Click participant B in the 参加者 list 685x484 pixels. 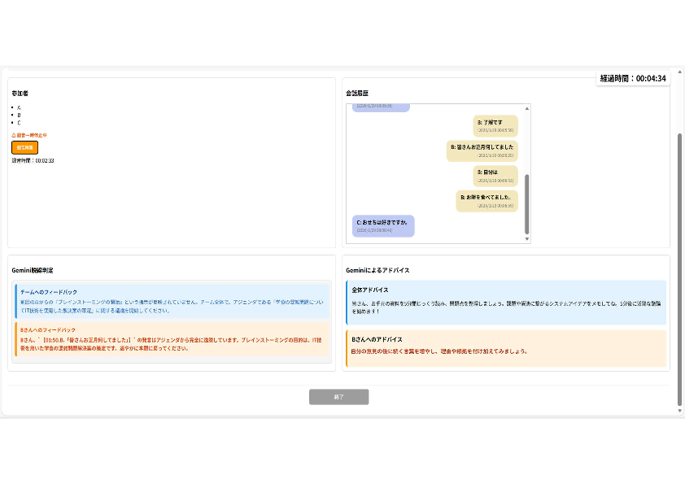click(19, 116)
